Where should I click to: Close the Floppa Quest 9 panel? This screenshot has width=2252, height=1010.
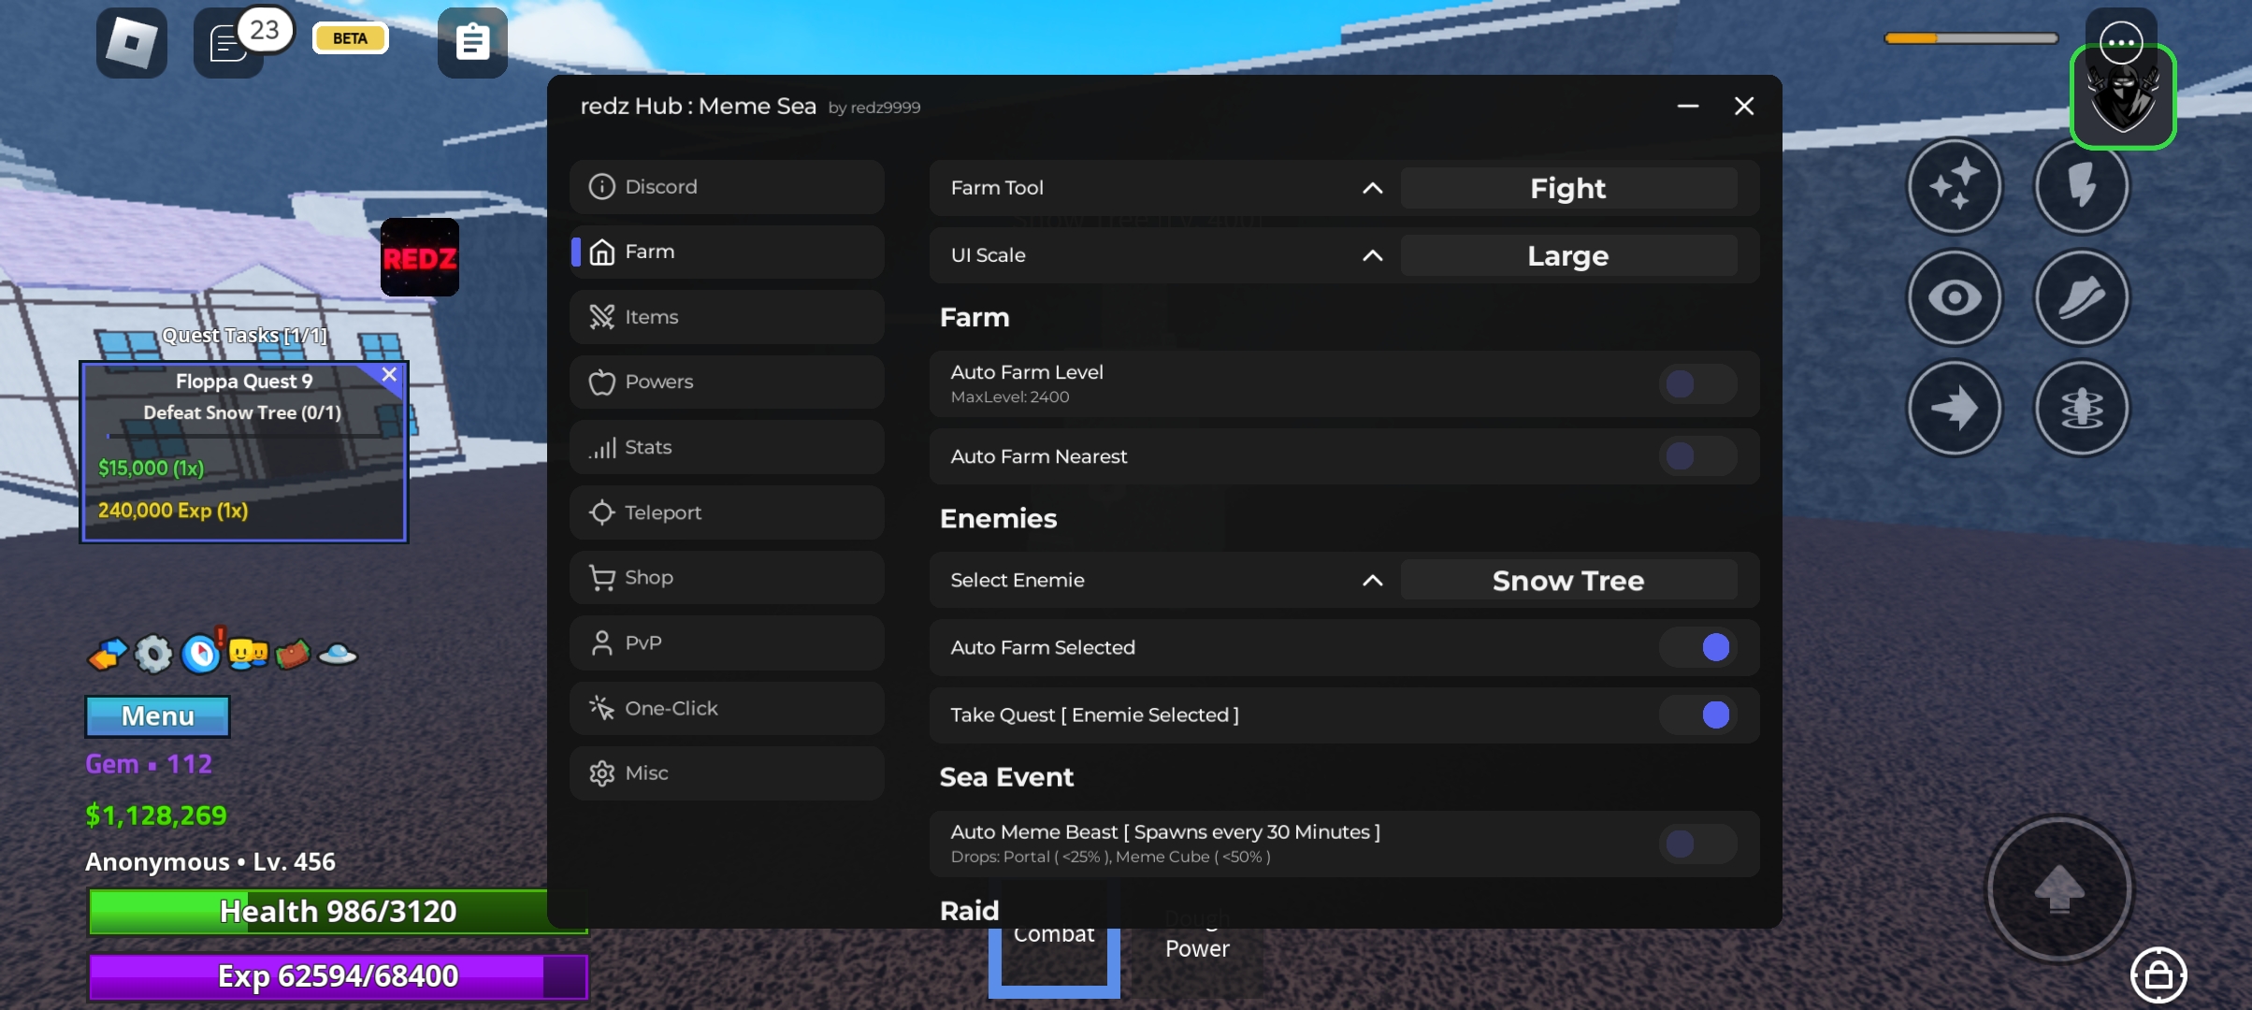click(x=389, y=374)
